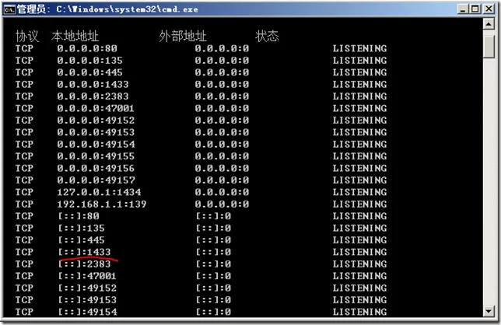Screen dimensions: 501x325
Task: Select local address 0.0.0.0:2383
Action: (x=93, y=96)
